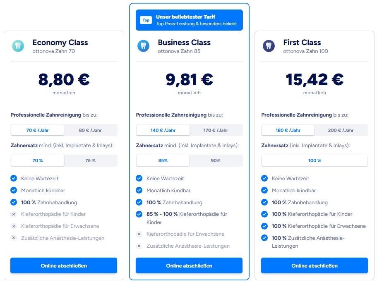Click First Class 'Kieferorthopädie für Erwachsene' checkmark

pyautogui.click(x=264, y=226)
